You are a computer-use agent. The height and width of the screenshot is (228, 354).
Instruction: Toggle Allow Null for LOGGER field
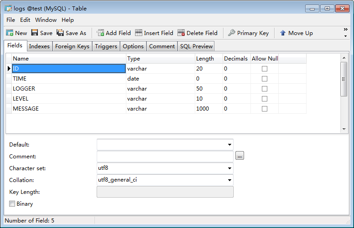tap(265, 89)
